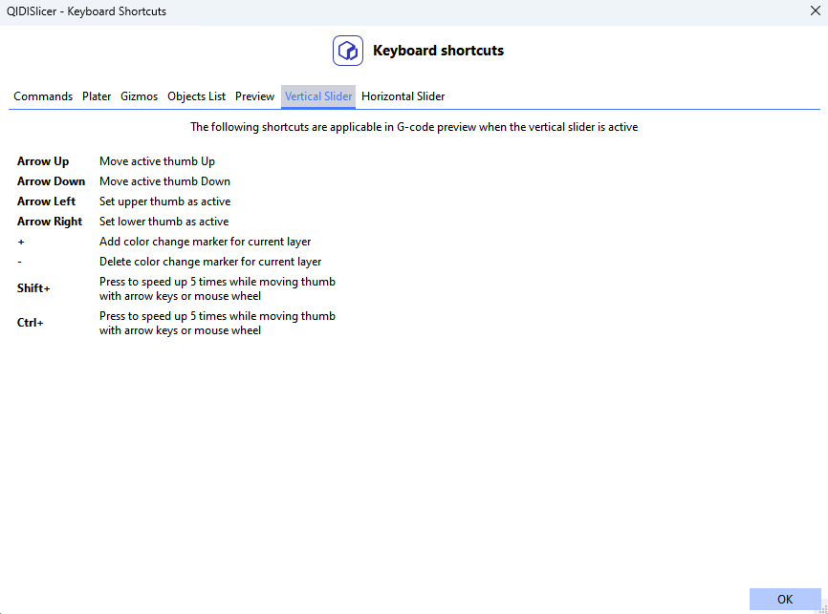Switch to the Plater tab

(97, 96)
